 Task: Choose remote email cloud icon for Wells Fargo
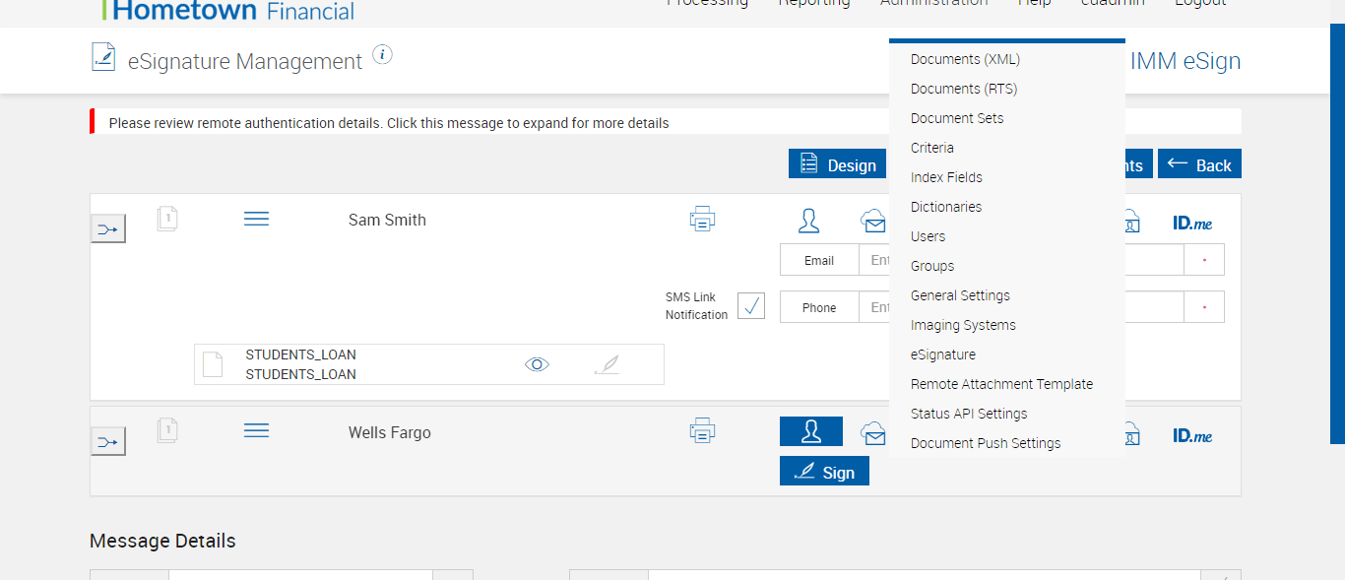pyautogui.click(x=873, y=432)
